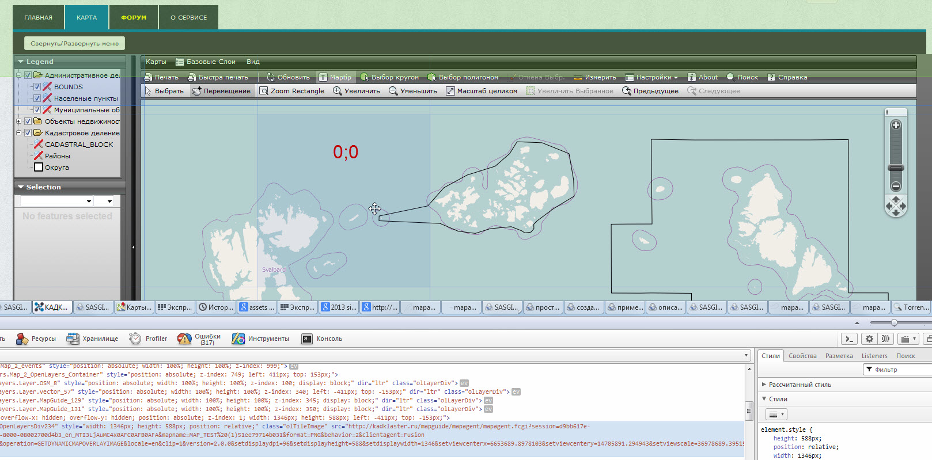The width and height of the screenshot is (932, 460).
Task: Click the Свернуть/Развернуть меню button
Action: (74, 43)
